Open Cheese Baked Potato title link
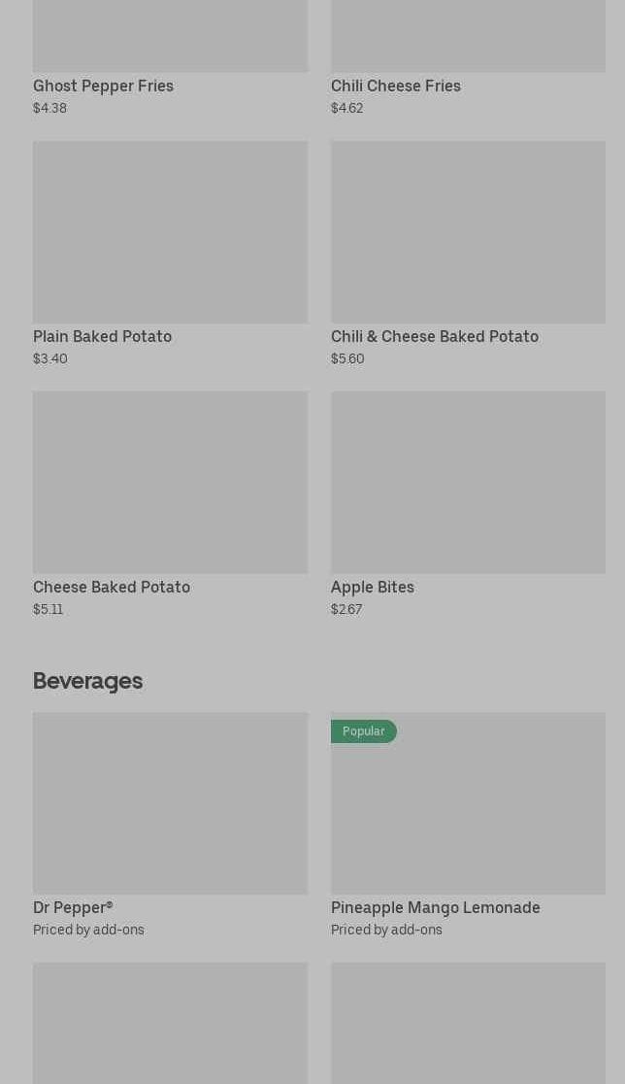 click(x=112, y=587)
